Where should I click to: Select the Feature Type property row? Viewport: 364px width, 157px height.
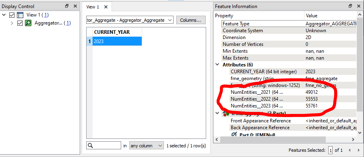[x=289, y=24]
